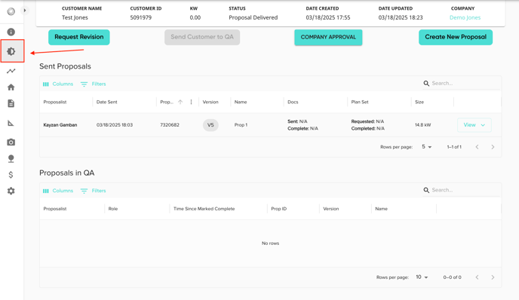
Task: Click Version header in QA table
Action: pos(330,209)
